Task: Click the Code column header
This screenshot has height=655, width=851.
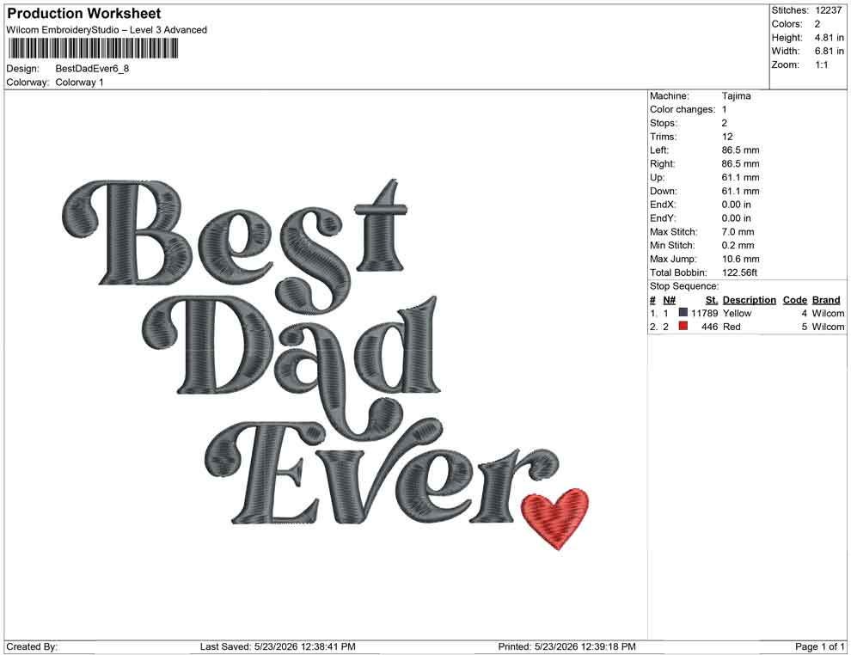Action: click(794, 300)
